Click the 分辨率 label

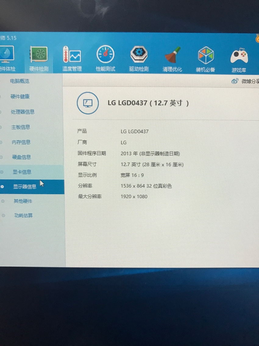click(x=85, y=186)
